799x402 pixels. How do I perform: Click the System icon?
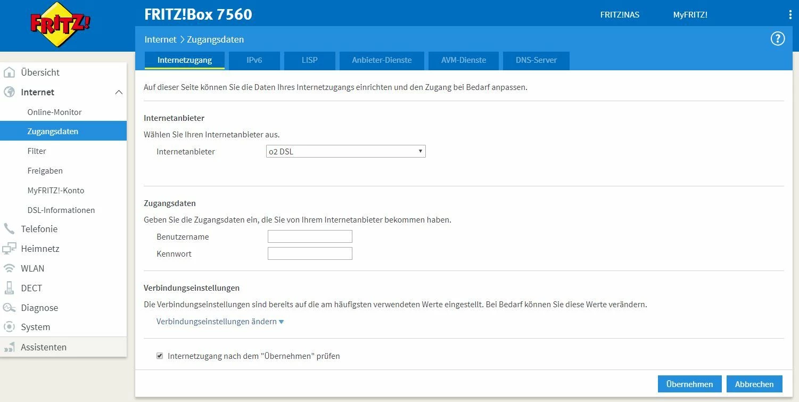(x=9, y=327)
